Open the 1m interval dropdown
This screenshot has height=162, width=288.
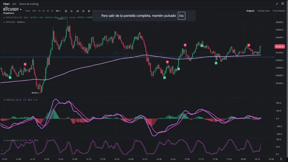[x=58, y=11]
